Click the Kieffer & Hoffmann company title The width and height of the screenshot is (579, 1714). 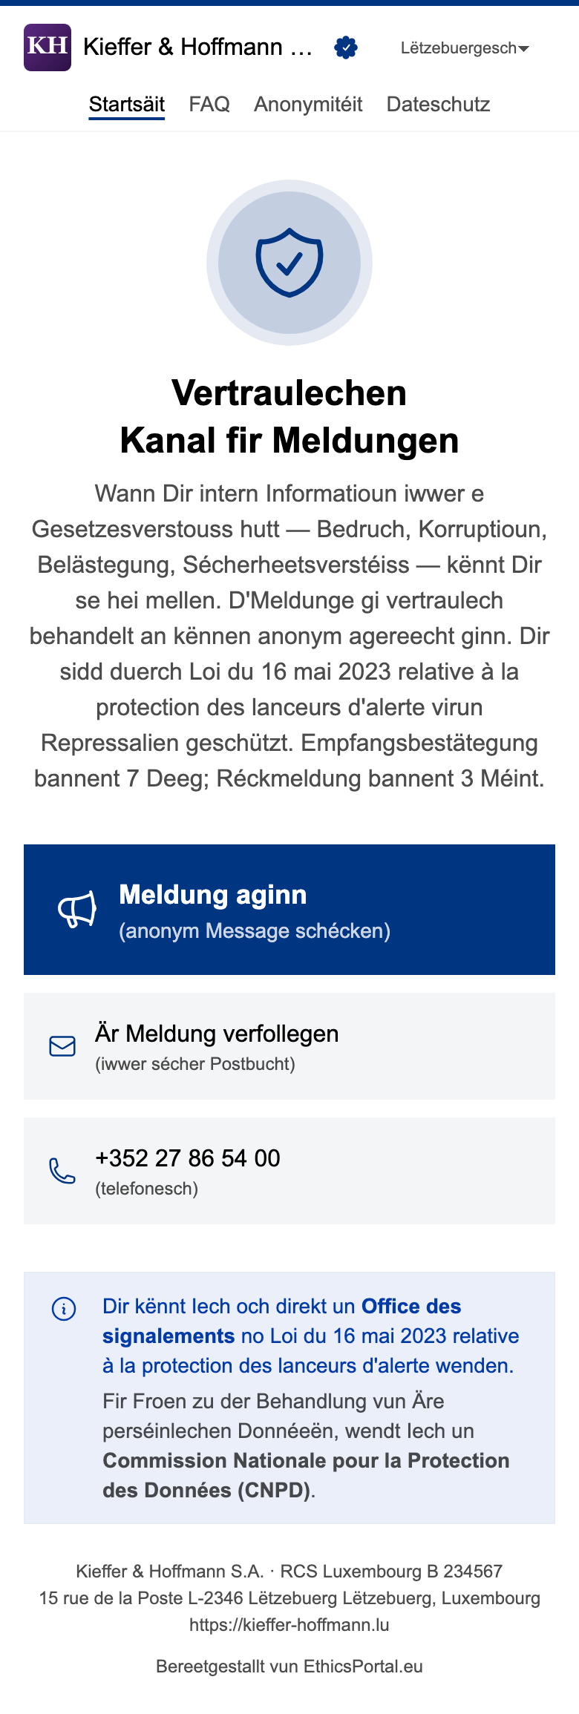tap(197, 47)
